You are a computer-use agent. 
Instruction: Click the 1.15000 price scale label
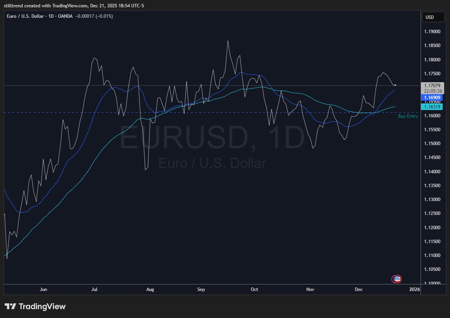click(x=432, y=144)
